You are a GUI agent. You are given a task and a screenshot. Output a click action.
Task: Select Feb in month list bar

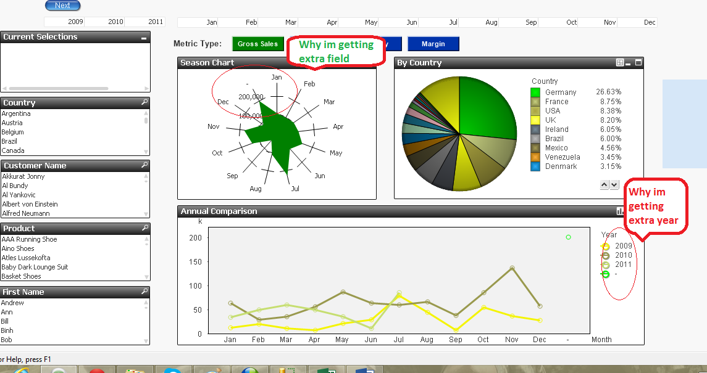pyautogui.click(x=238, y=22)
